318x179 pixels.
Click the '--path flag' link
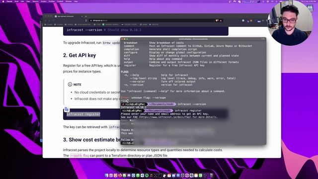pos(79,156)
